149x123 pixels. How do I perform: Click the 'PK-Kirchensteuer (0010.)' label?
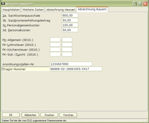click(x=21, y=50)
